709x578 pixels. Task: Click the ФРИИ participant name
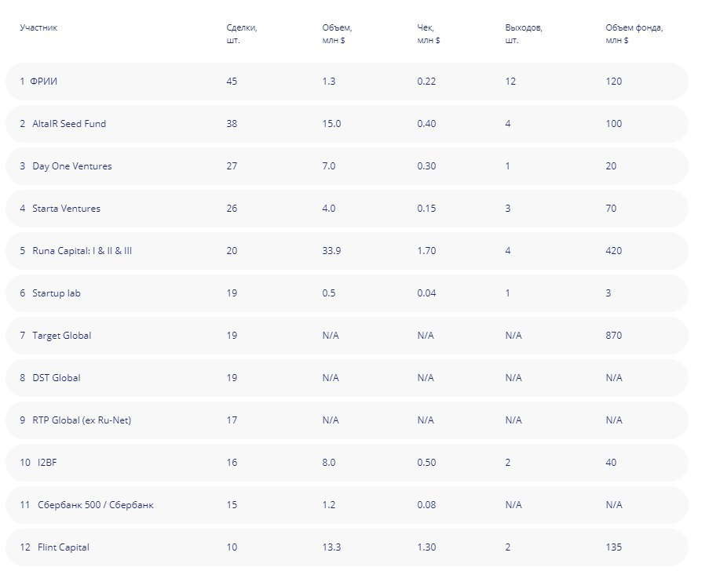(44, 82)
